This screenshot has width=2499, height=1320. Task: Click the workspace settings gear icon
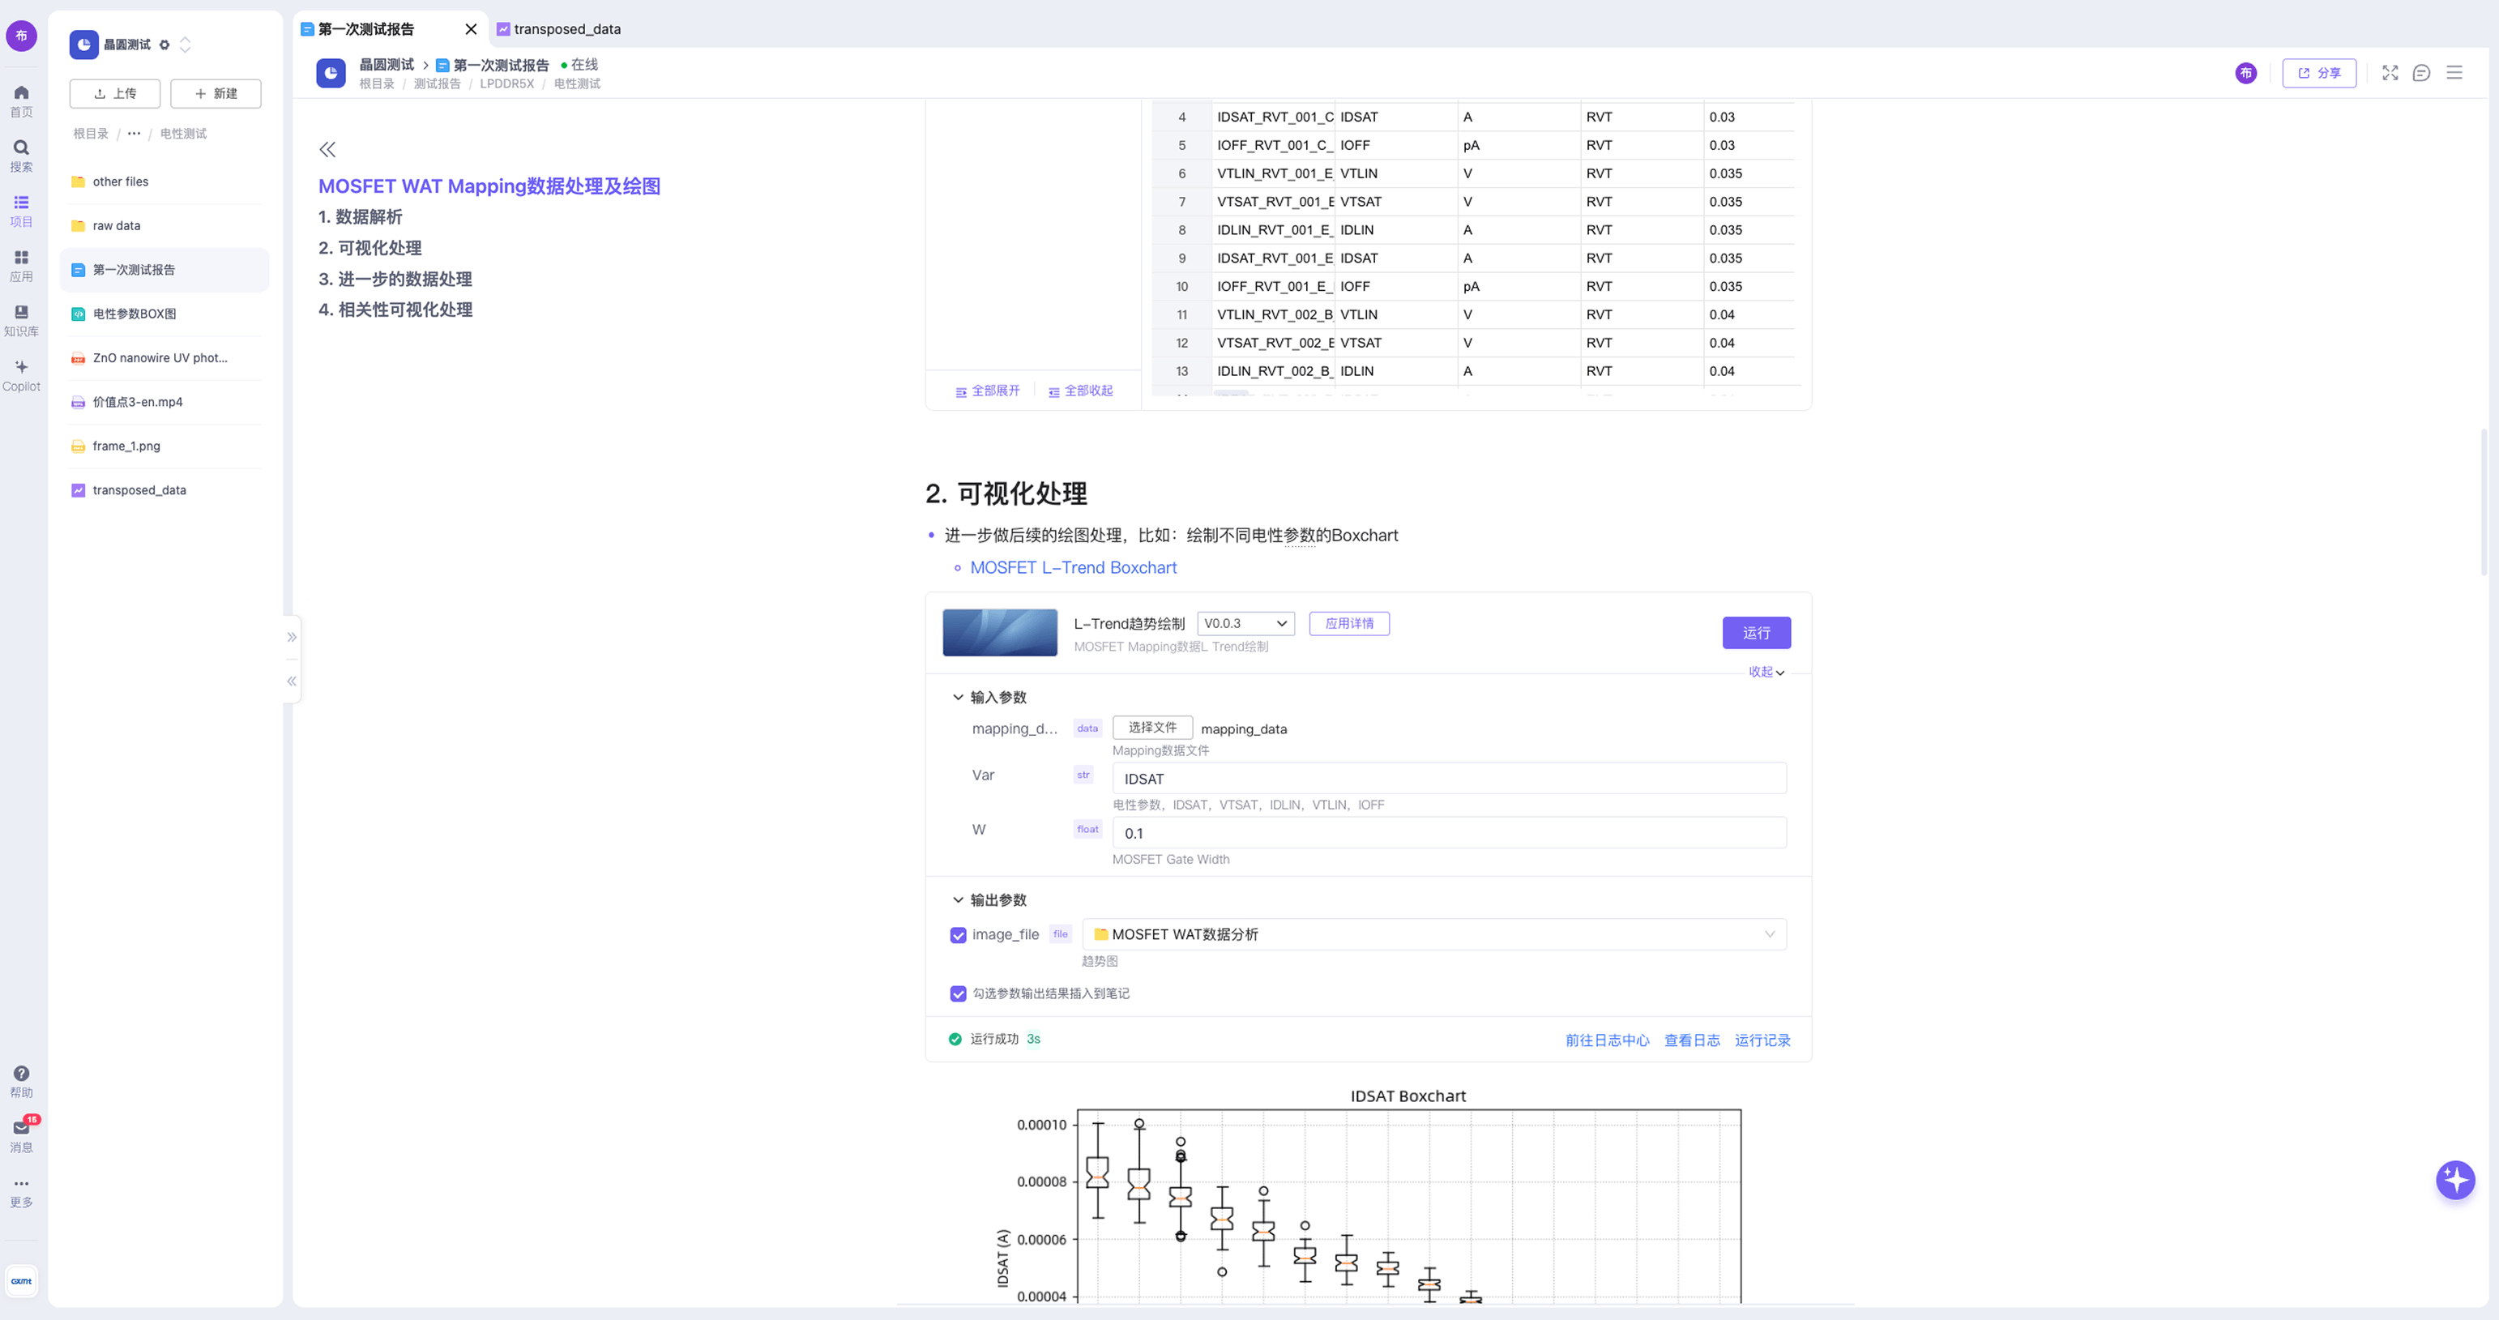pyautogui.click(x=164, y=45)
